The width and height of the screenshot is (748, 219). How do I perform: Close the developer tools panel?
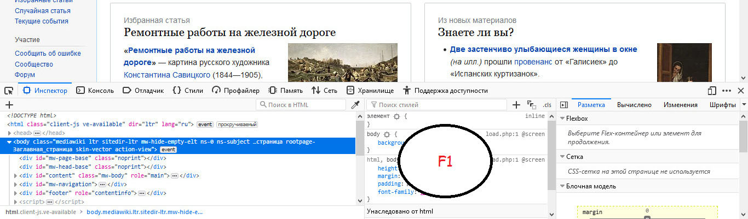tap(741, 91)
